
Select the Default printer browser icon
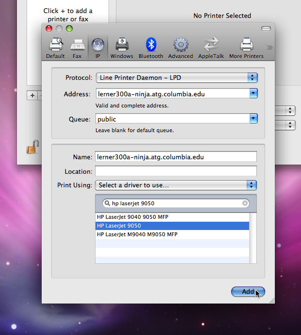pyautogui.click(x=55, y=48)
